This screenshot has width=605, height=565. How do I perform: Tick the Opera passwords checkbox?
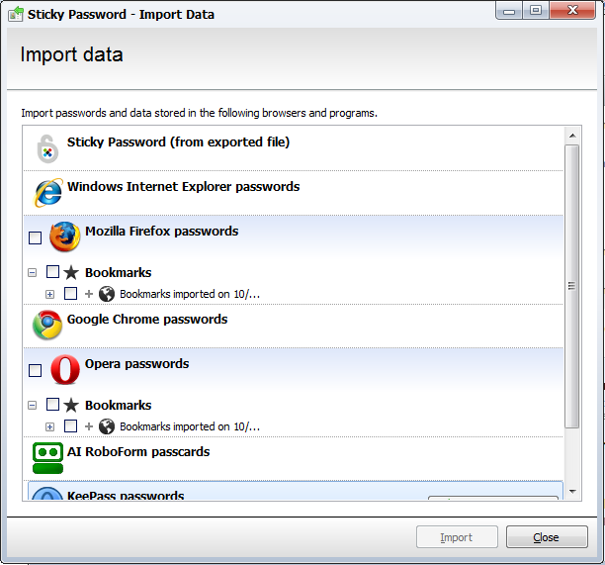36,370
